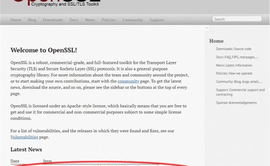Viewport: 270px width, 166px height.
Task: Open the Support menu item
Action: [156, 20]
